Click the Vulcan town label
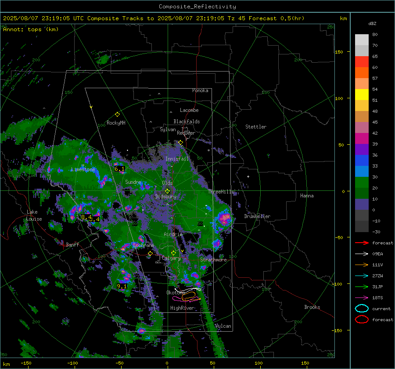 [x=223, y=326]
